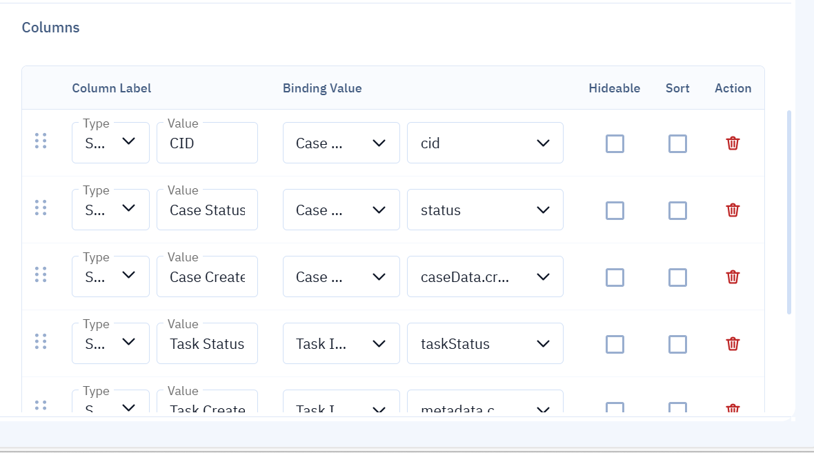Click drag handle beside taskStatus row

coord(41,342)
